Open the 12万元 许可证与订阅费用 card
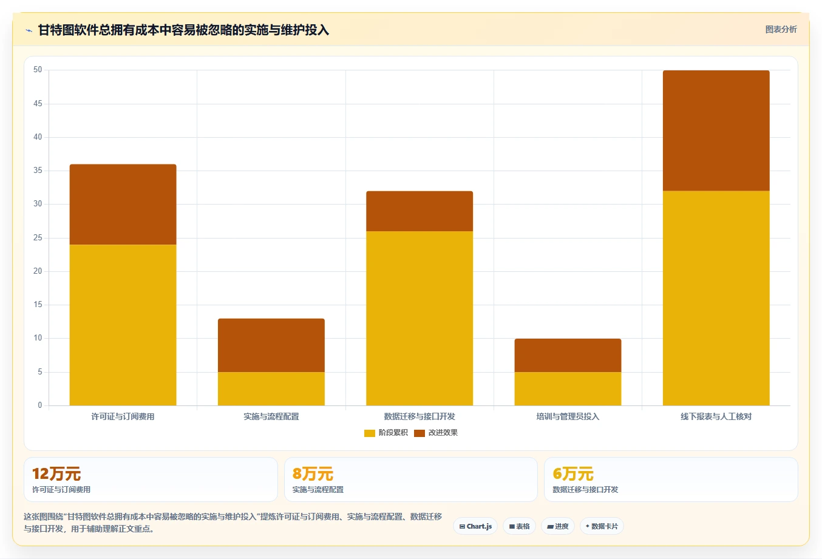Screen dimensions: 822x559 [x=151, y=479]
